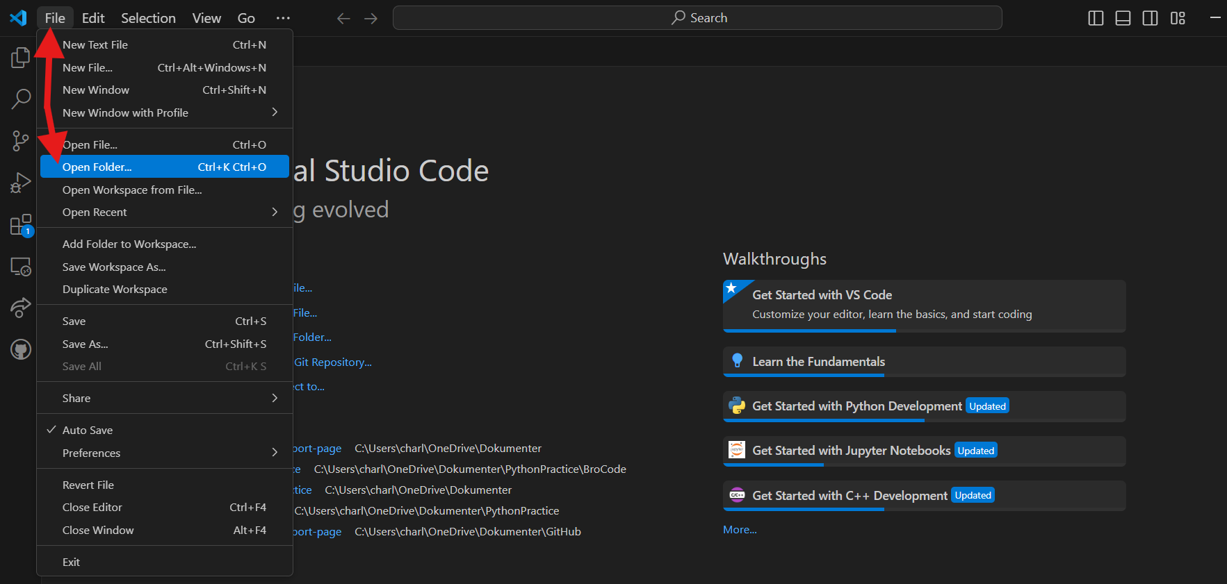Choose Close Editor
Screen dimensions: 1227x584
pos(165,507)
